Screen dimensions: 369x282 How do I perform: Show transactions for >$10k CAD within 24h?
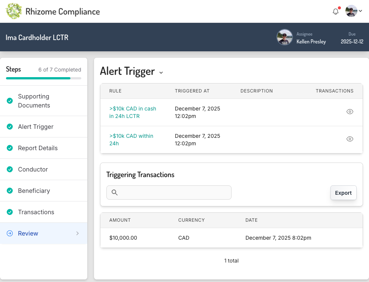coord(350,139)
